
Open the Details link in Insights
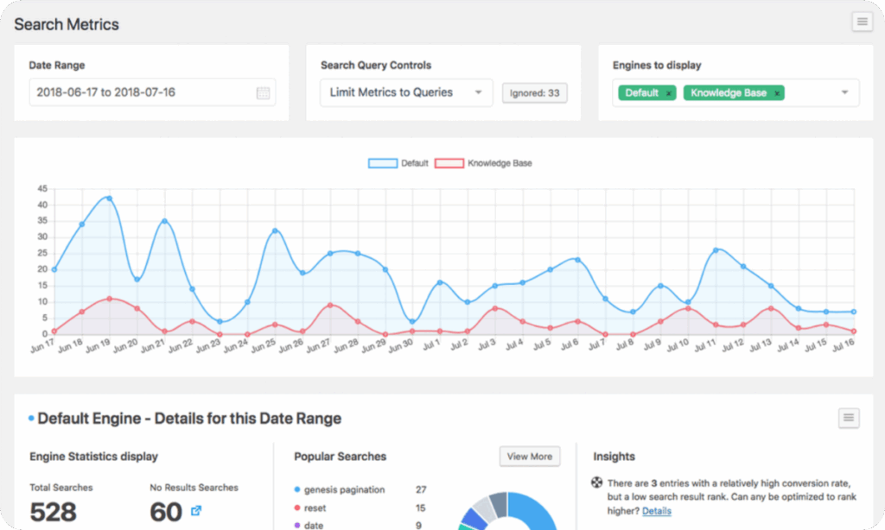click(657, 511)
